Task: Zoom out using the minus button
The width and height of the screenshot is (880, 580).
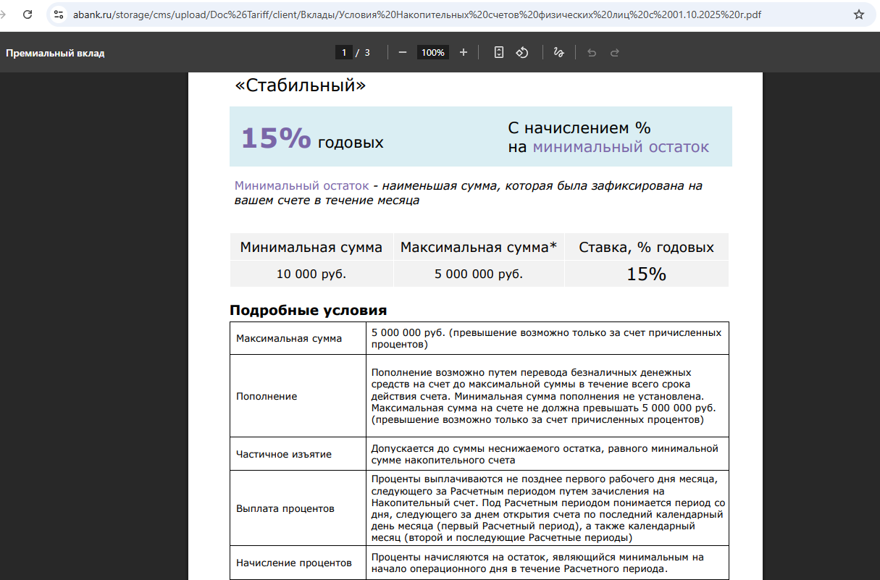Action: [x=403, y=52]
